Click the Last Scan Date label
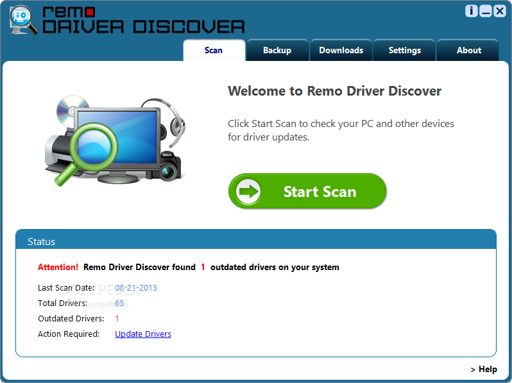The height and width of the screenshot is (383, 512). pyautogui.click(x=66, y=287)
